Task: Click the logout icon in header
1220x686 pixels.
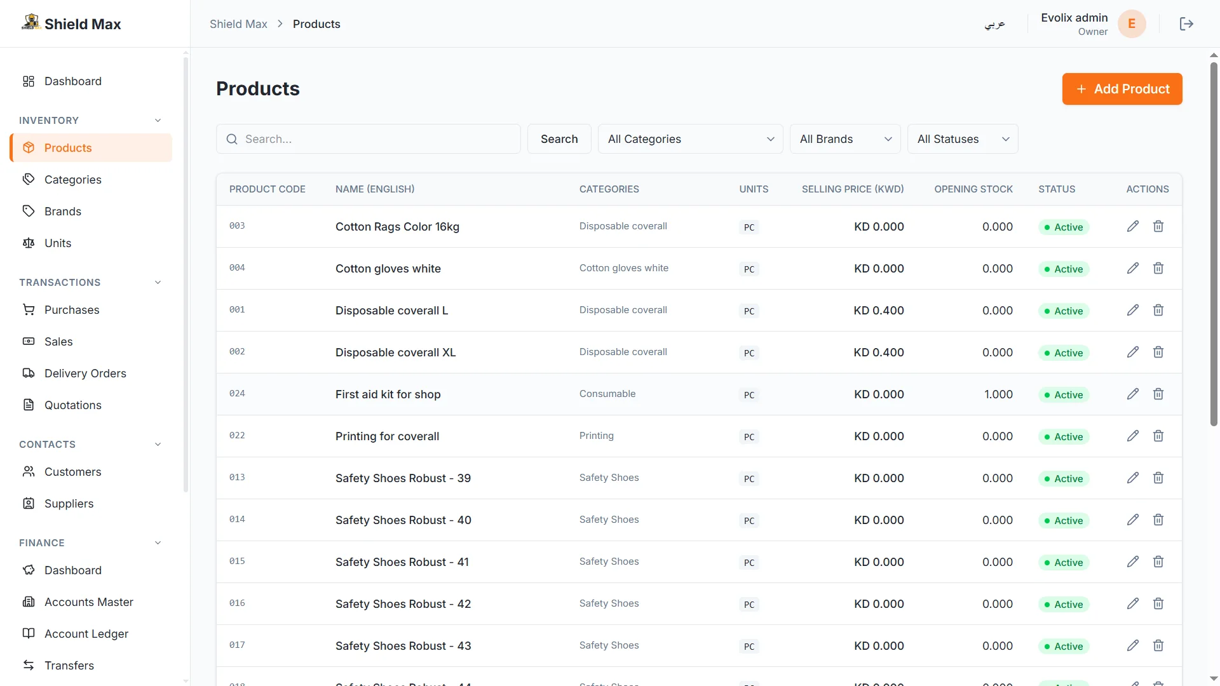Action: pyautogui.click(x=1186, y=24)
